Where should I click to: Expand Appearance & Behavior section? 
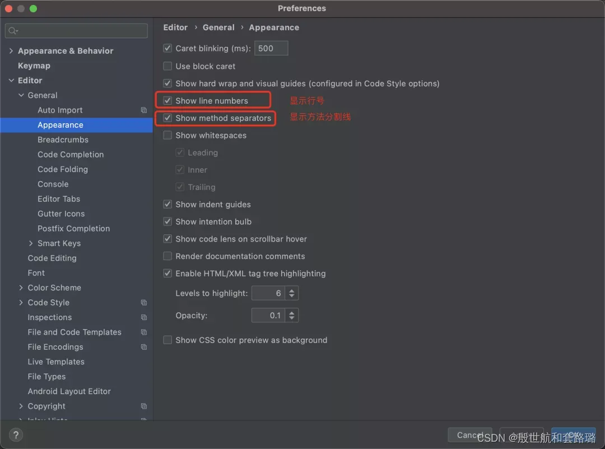tap(11, 50)
